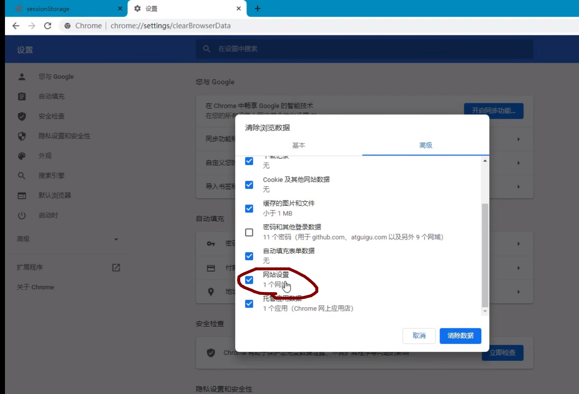Check the 密码和其他登录数据 checkbox
Image resolution: width=579 pixels, height=394 pixels.
tap(249, 233)
